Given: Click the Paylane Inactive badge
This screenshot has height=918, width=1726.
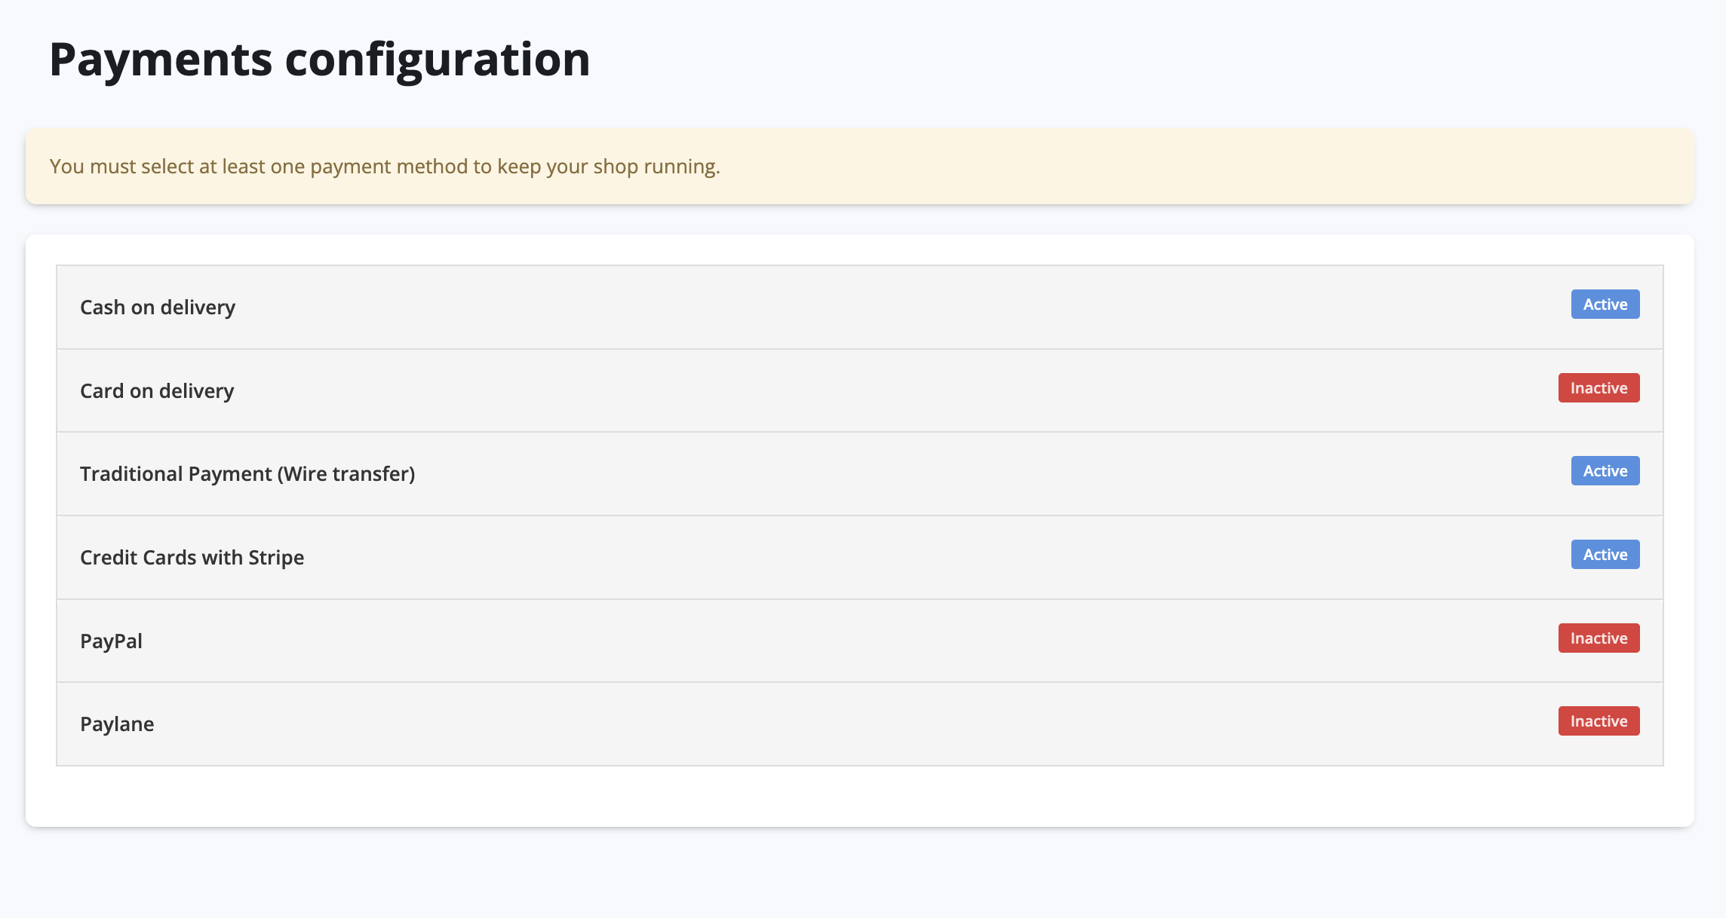Looking at the screenshot, I should pos(1599,721).
